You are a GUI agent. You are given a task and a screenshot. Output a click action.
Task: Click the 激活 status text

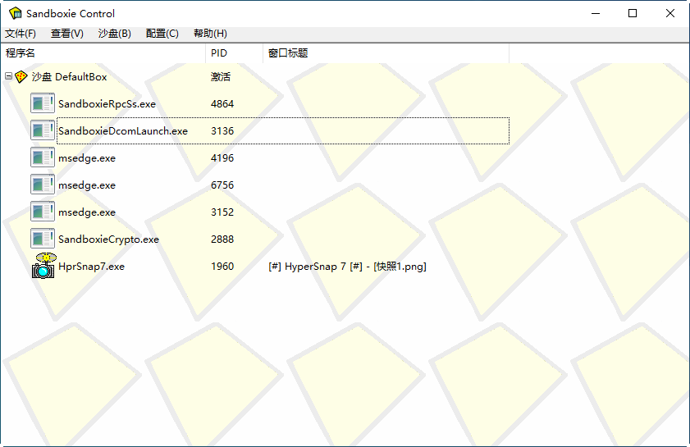pyautogui.click(x=221, y=77)
